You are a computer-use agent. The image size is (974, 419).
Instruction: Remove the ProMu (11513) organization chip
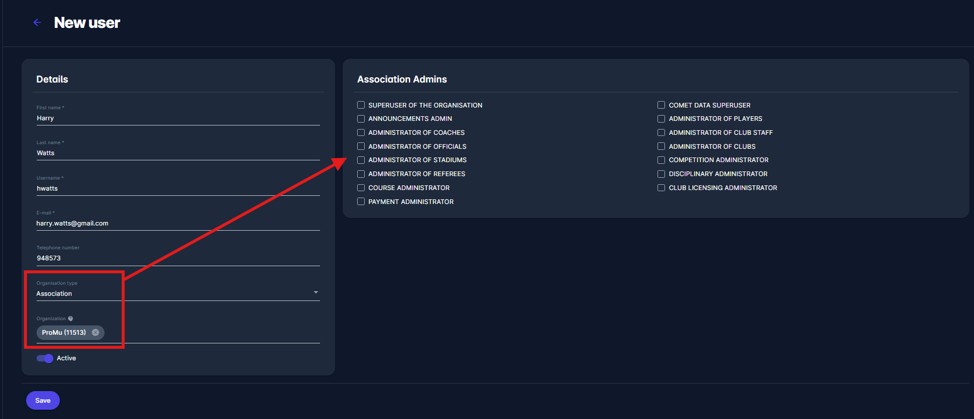[95, 332]
